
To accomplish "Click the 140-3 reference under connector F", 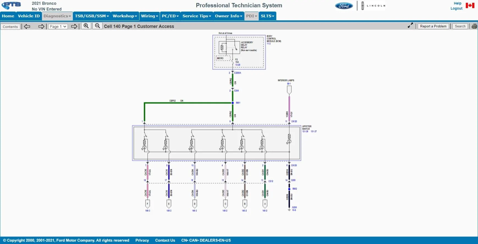I will pyautogui.click(x=148, y=211).
